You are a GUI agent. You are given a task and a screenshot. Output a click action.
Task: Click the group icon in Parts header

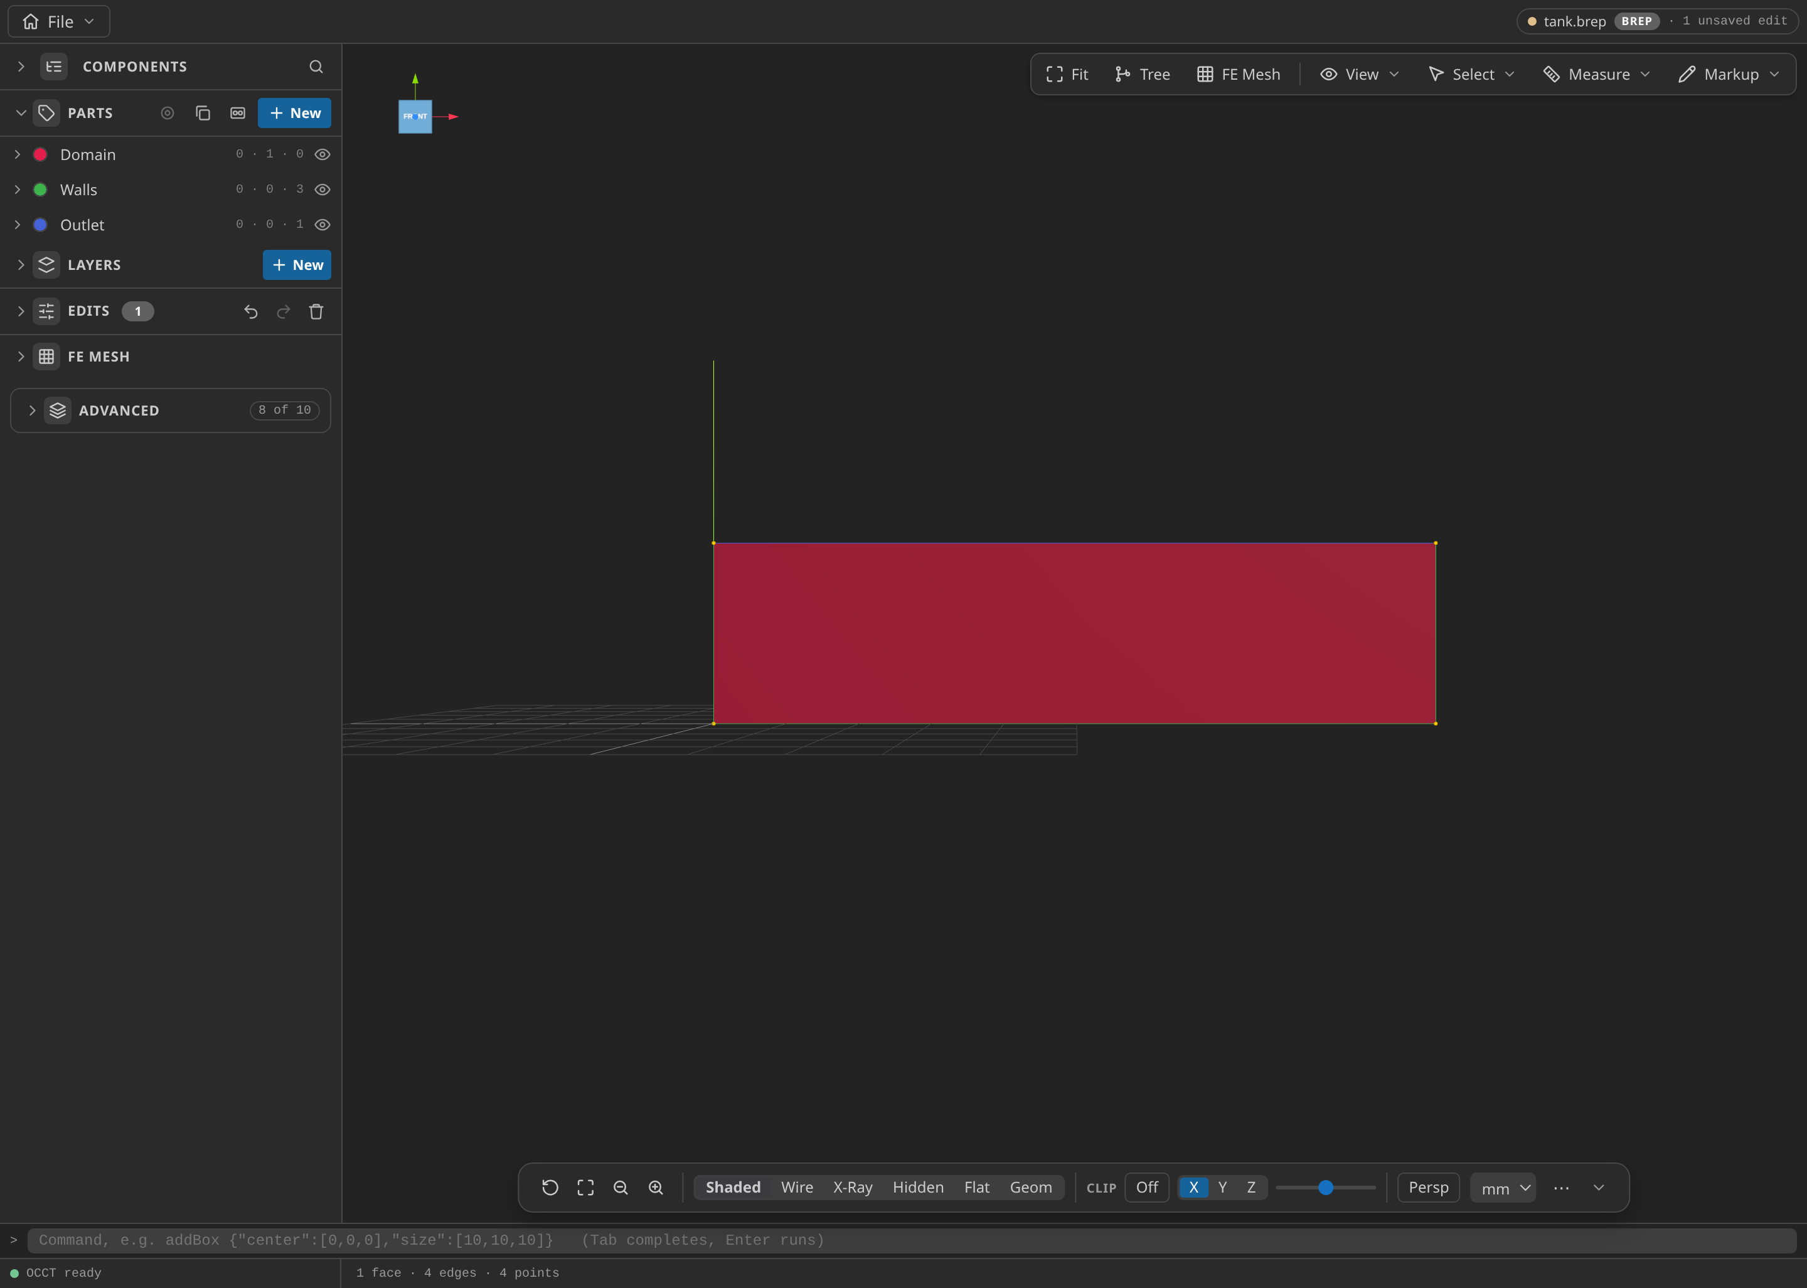[x=238, y=114]
